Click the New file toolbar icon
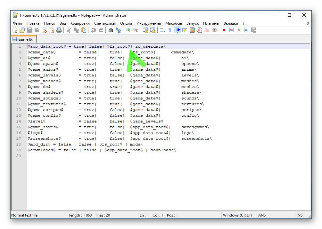The image size is (322, 229). pyautogui.click(x=15, y=30)
